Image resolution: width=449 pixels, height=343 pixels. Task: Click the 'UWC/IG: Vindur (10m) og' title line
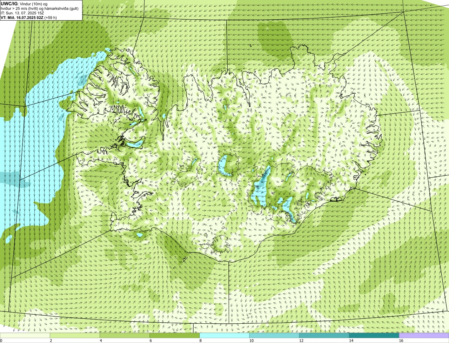[24, 4]
